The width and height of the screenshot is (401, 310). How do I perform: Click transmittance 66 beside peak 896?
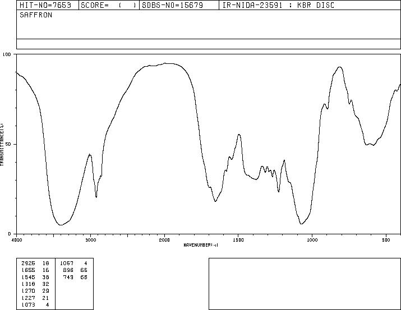[84, 270]
